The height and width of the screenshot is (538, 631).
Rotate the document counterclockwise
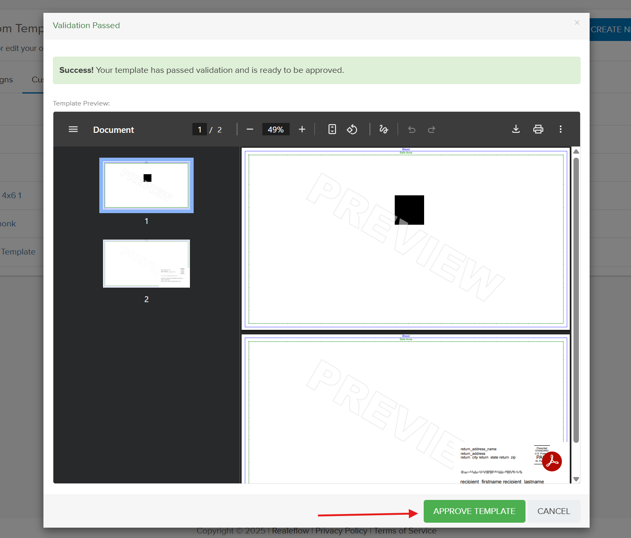click(x=352, y=130)
